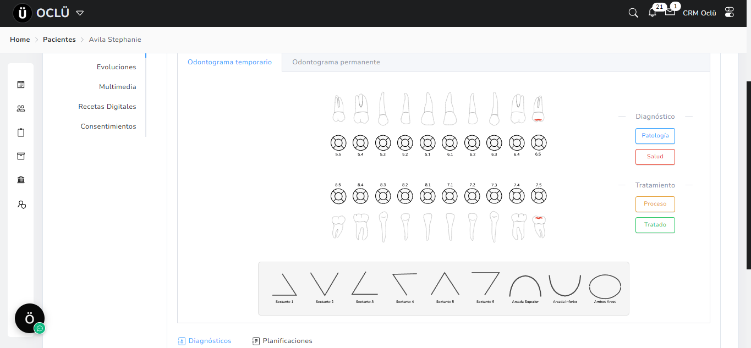Select tooth 7.1 surface circle
The width and height of the screenshot is (751, 348).
click(449, 196)
